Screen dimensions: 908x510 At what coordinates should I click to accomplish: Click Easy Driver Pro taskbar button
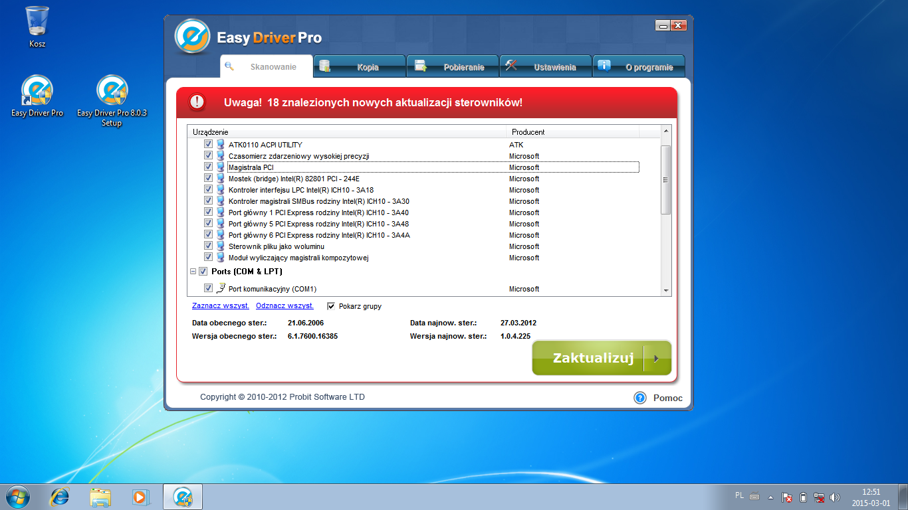pos(183,496)
